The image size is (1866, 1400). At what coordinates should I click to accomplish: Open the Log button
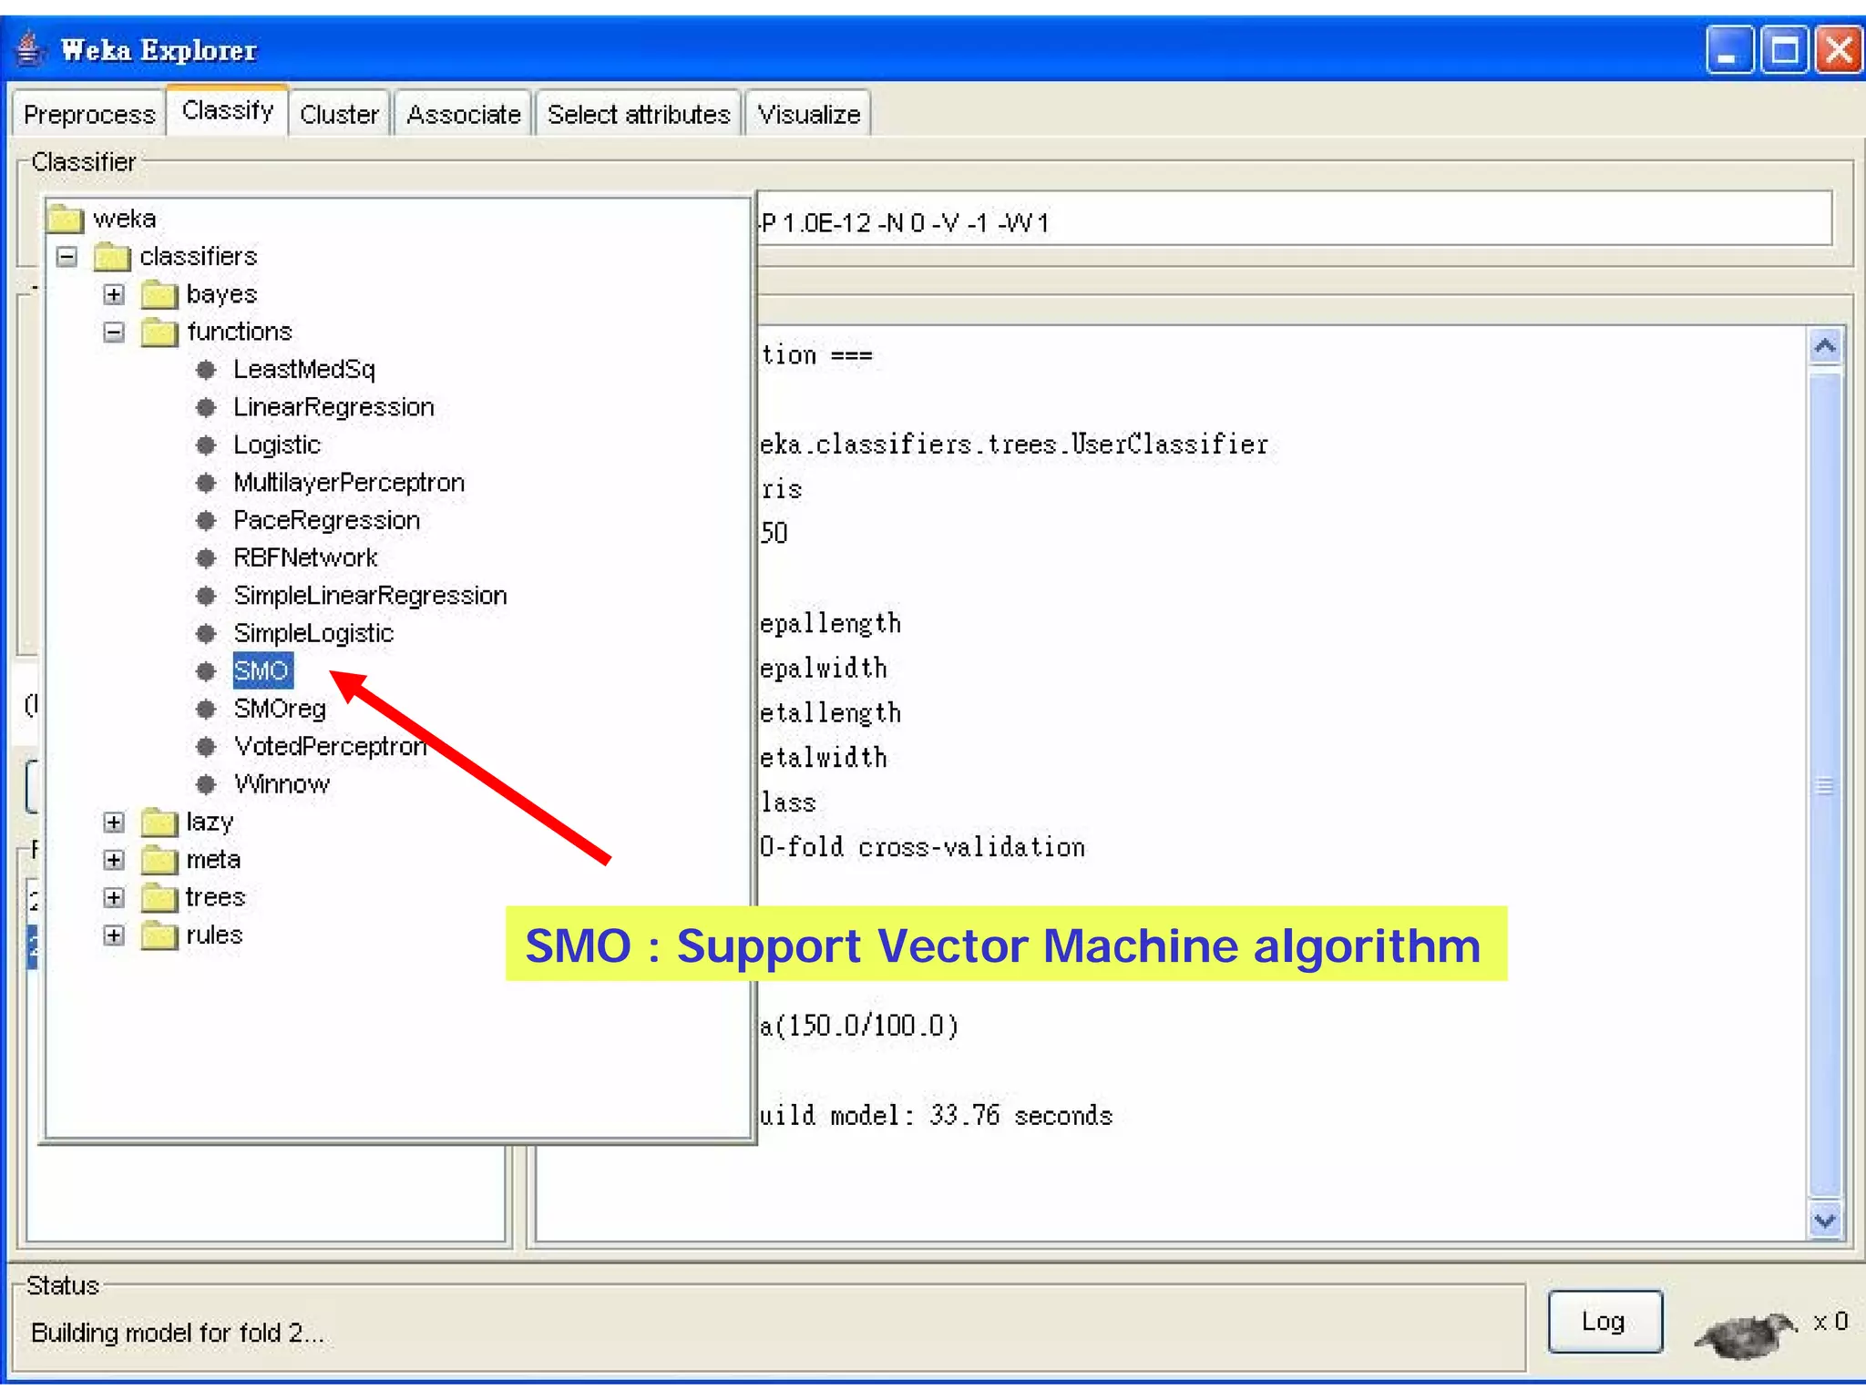pyautogui.click(x=1604, y=1321)
